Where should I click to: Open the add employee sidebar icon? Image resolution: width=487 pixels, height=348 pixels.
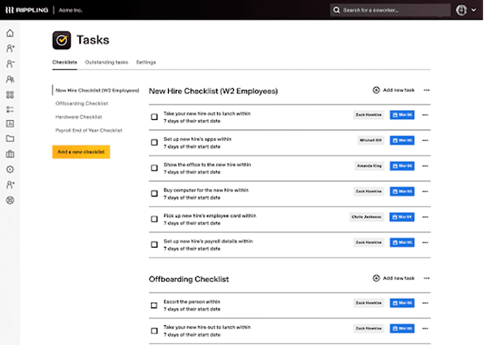[10, 49]
